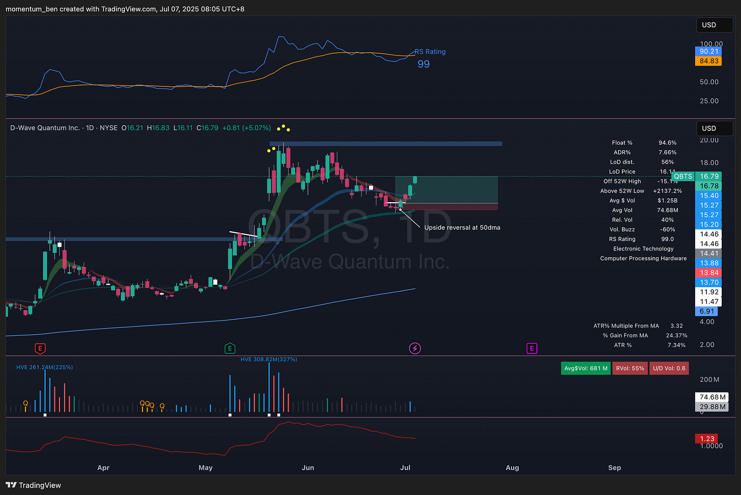Viewport: 741px width, 495px height.
Task: Click the leftmost orange Q marker in volume pane
Action: pyautogui.click(x=25, y=403)
